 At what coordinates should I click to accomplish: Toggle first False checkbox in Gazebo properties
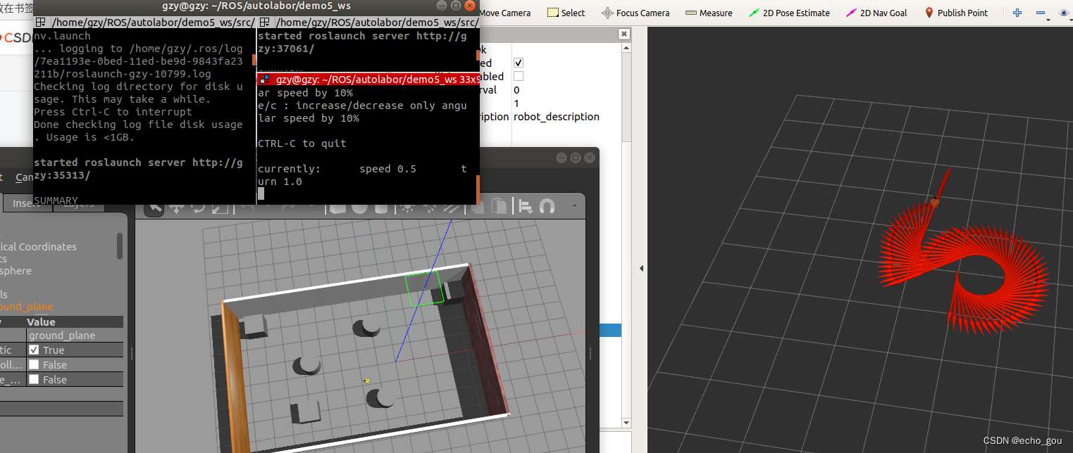tap(34, 364)
